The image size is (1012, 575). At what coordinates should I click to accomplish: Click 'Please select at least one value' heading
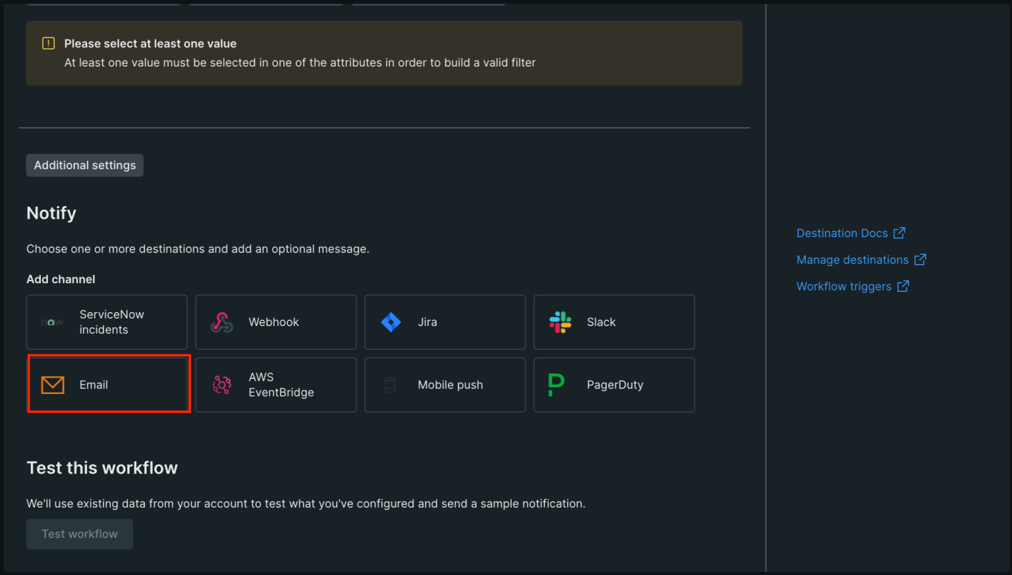click(x=150, y=43)
